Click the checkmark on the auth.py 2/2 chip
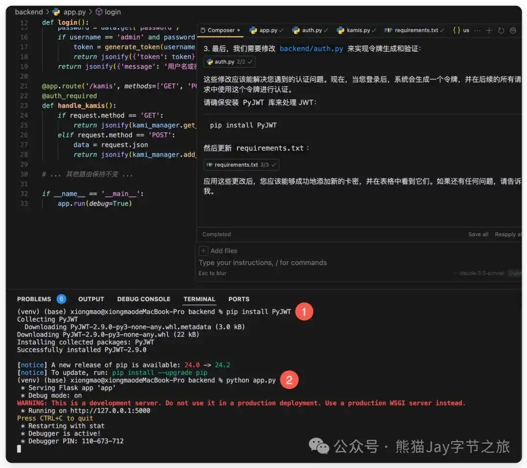The image size is (527, 468). (x=250, y=62)
